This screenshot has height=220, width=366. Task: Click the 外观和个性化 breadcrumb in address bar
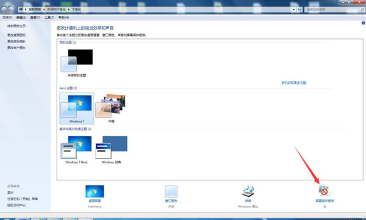click(56, 9)
